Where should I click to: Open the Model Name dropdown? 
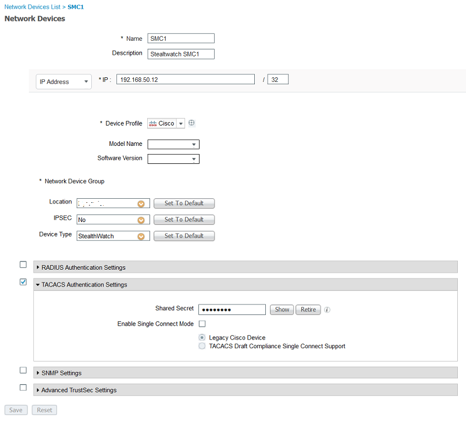(173, 144)
